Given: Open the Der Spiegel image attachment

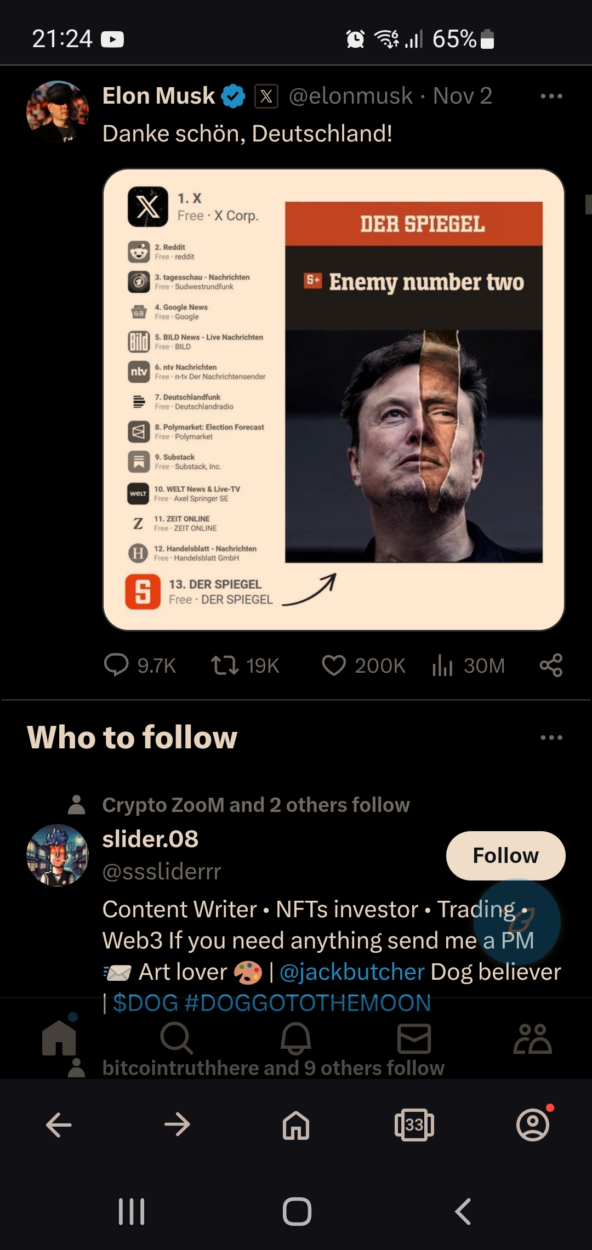Looking at the screenshot, I should (334, 400).
